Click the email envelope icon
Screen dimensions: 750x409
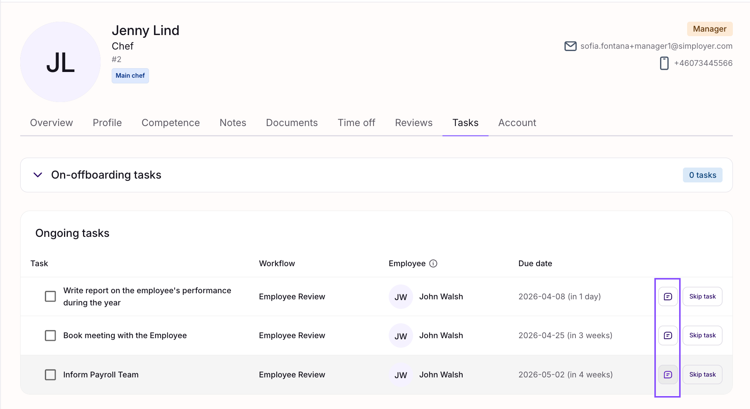(570, 46)
